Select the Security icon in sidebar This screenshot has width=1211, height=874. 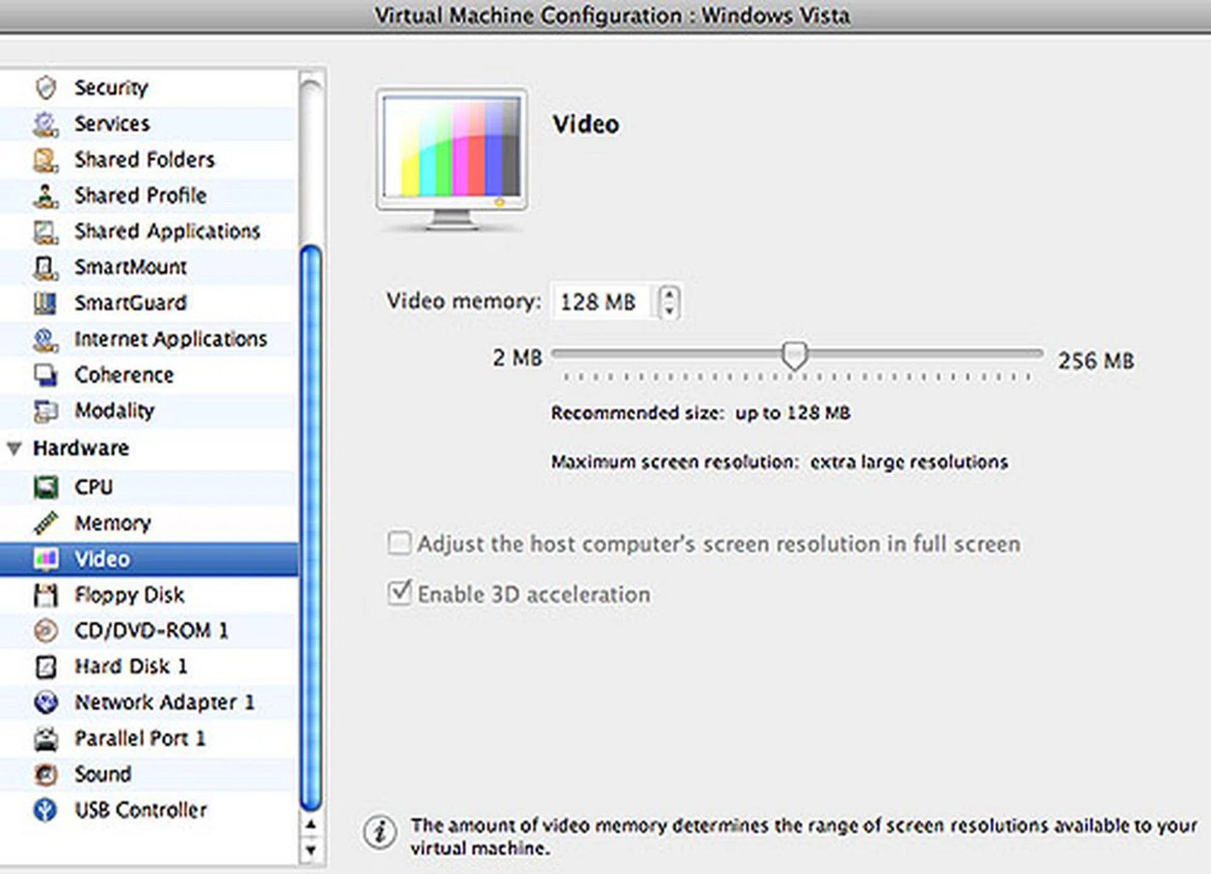click(x=45, y=88)
